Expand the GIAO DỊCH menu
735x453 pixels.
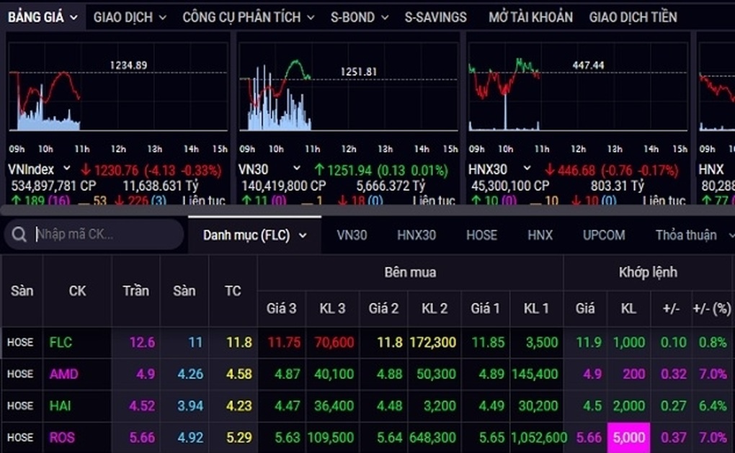click(130, 17)
